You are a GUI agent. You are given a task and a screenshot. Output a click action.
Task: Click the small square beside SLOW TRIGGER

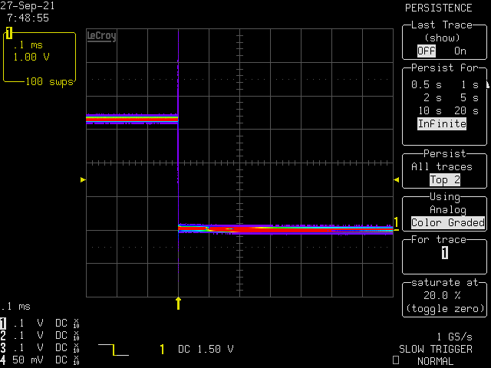click(x=395, y=360)
